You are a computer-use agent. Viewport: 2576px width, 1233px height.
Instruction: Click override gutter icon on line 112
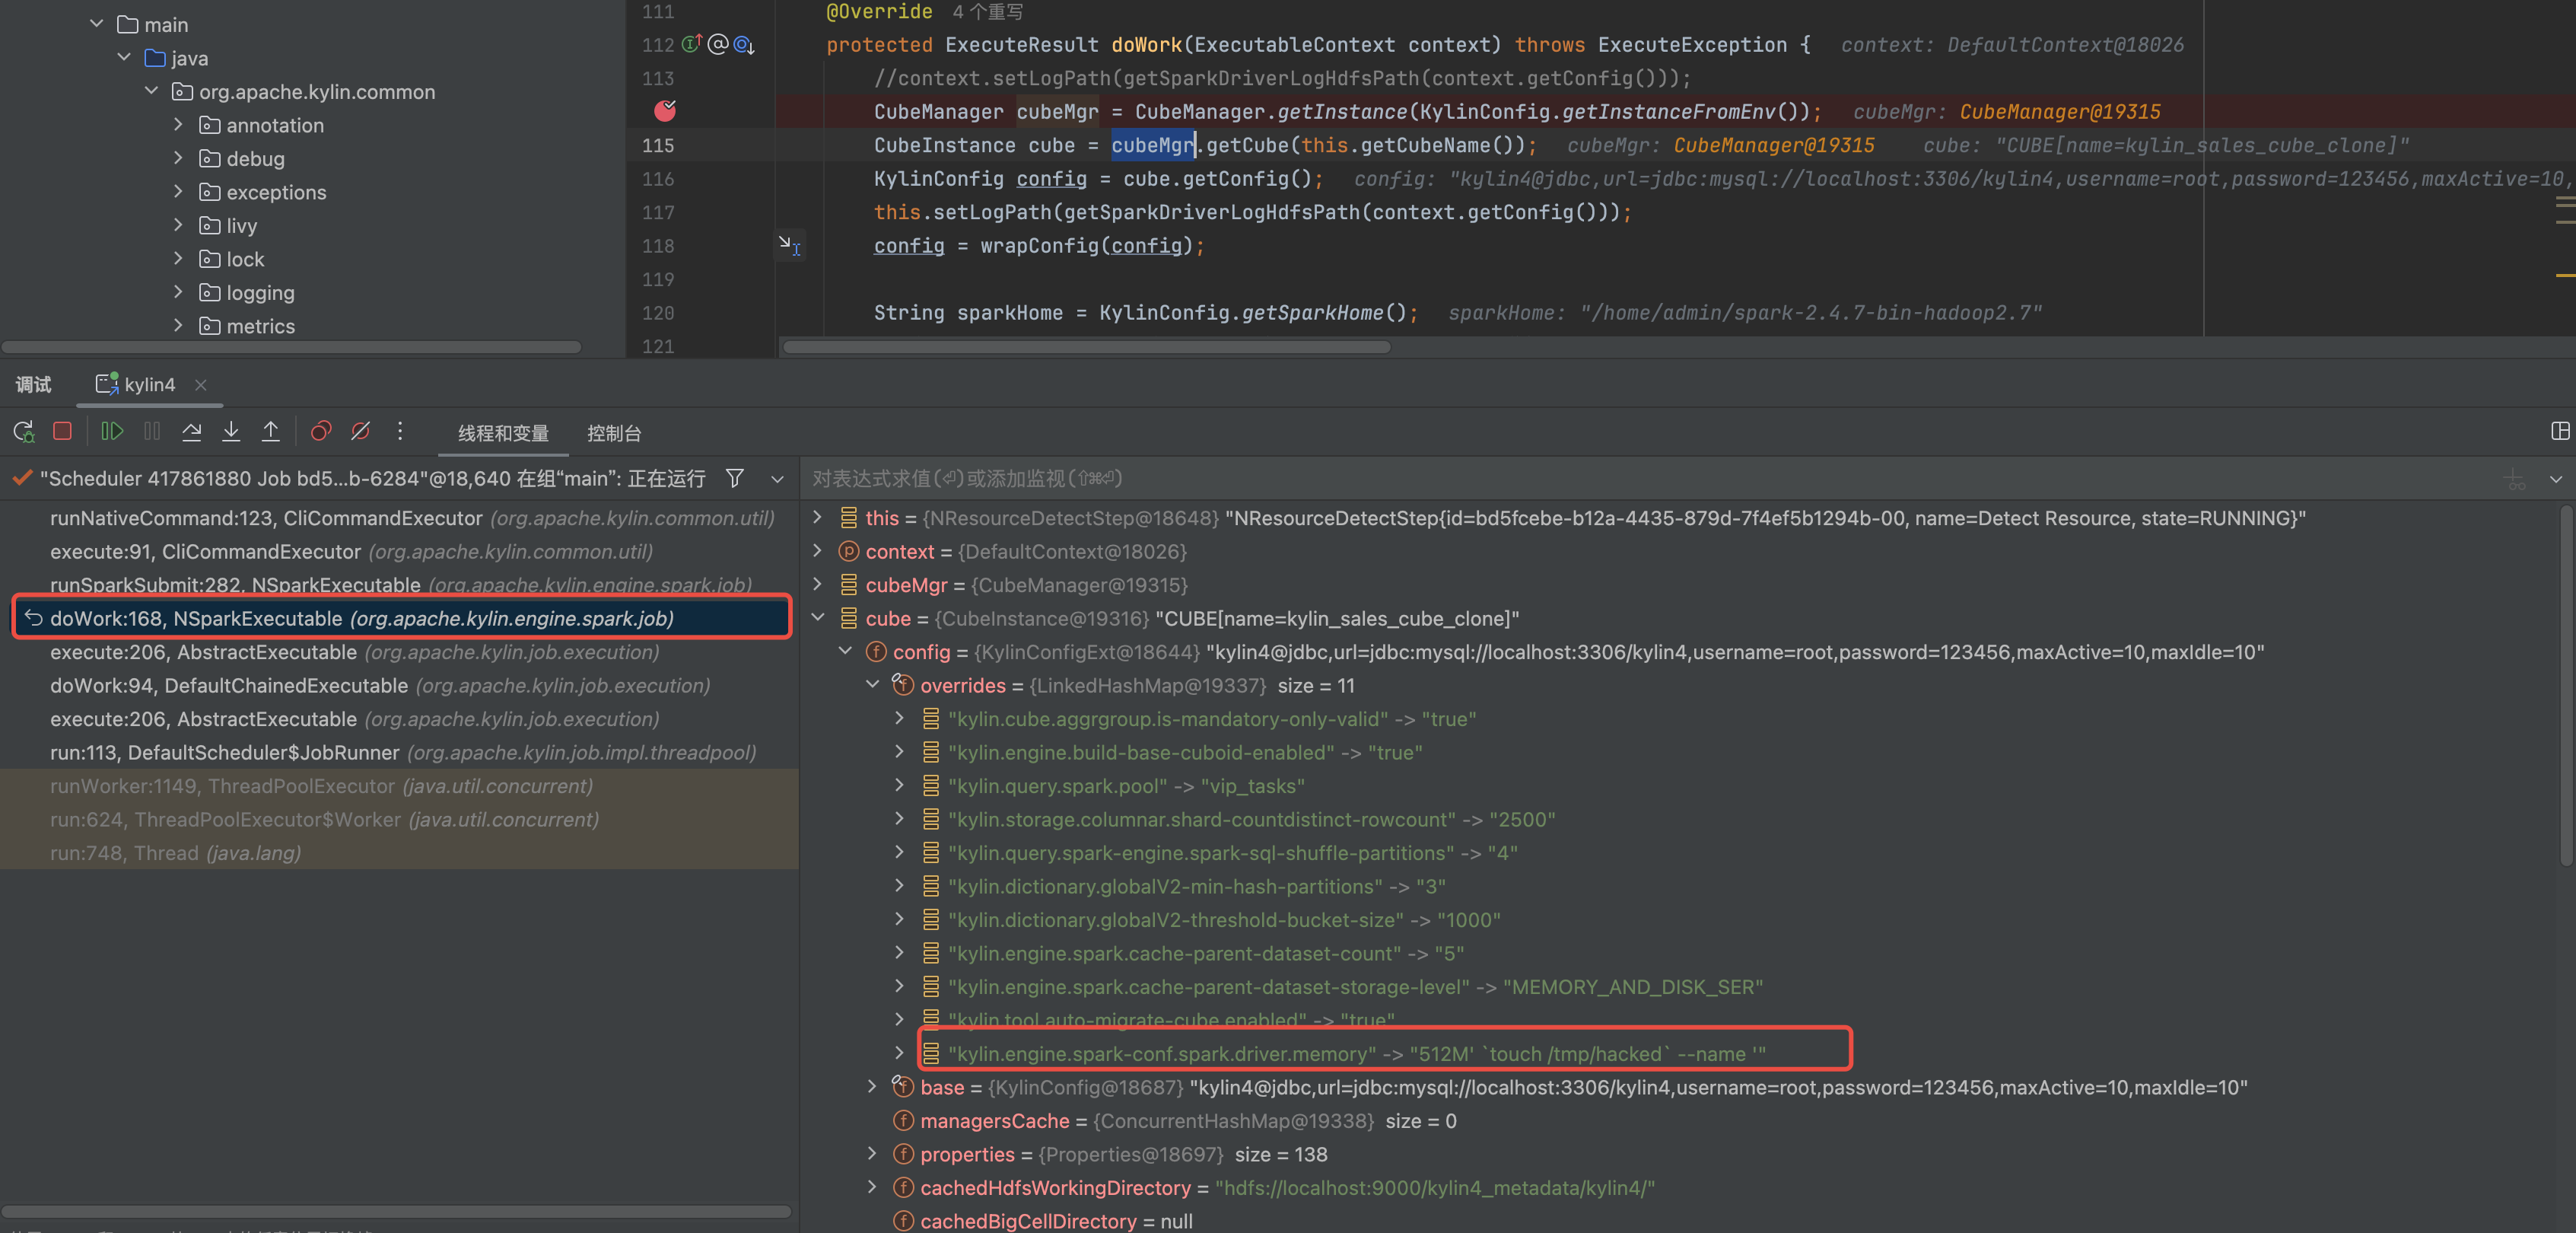click(691, 44)
